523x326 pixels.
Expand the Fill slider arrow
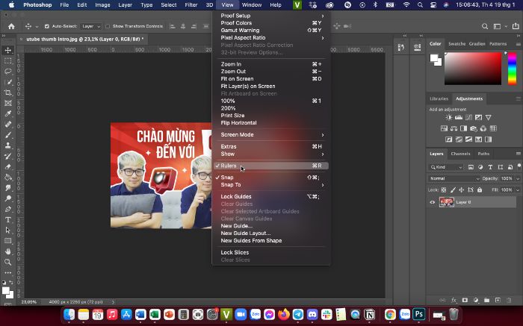coord(518,190)
